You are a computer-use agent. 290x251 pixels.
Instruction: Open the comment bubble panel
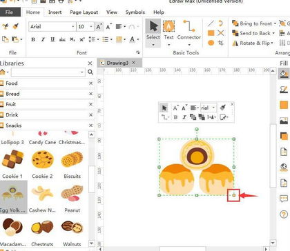pyautogui.click(x=284, y=199)
